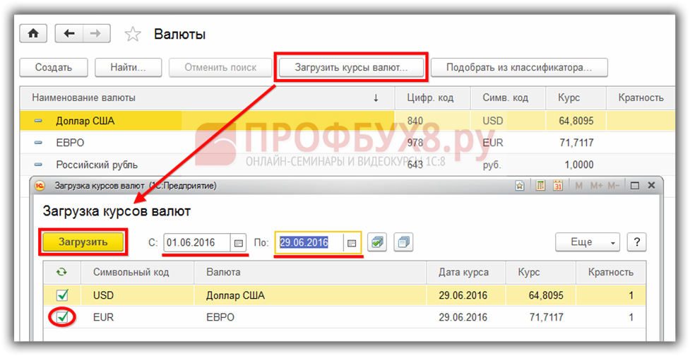690x356 pixels.
Task: Toggle the EUR checkbox
Action: pyautogui.click(x=62, y=317)
